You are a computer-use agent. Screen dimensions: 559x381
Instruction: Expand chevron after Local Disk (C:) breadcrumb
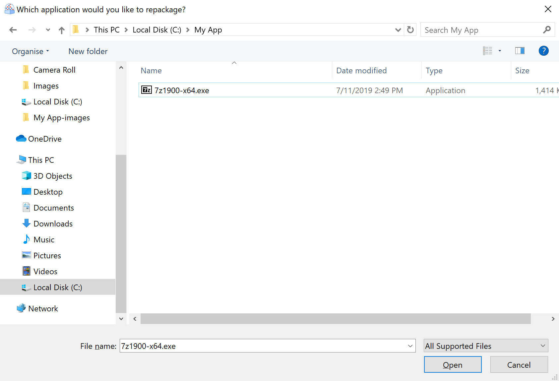[x=188, y=30]
